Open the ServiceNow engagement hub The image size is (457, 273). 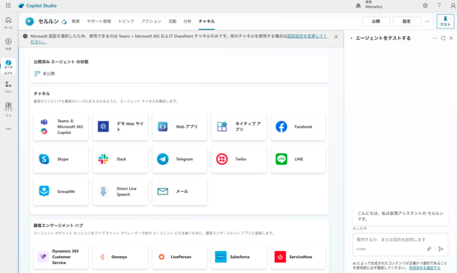pos(298,256)
